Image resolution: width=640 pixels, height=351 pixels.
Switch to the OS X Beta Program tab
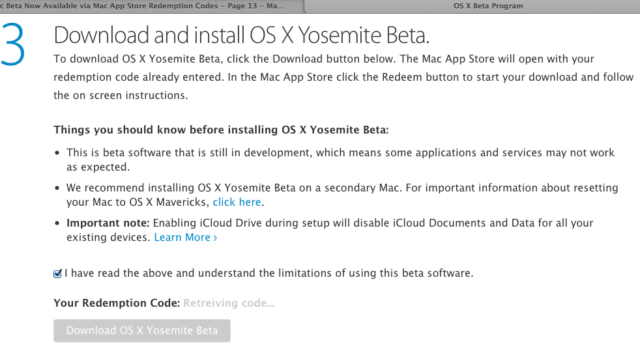pyautogui.click(x=473, y=6)
